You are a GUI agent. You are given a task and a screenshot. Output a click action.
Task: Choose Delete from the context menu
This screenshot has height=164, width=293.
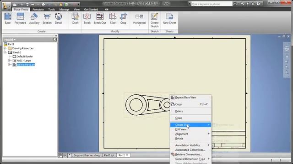pyautogui.click(x=190, y=111)
